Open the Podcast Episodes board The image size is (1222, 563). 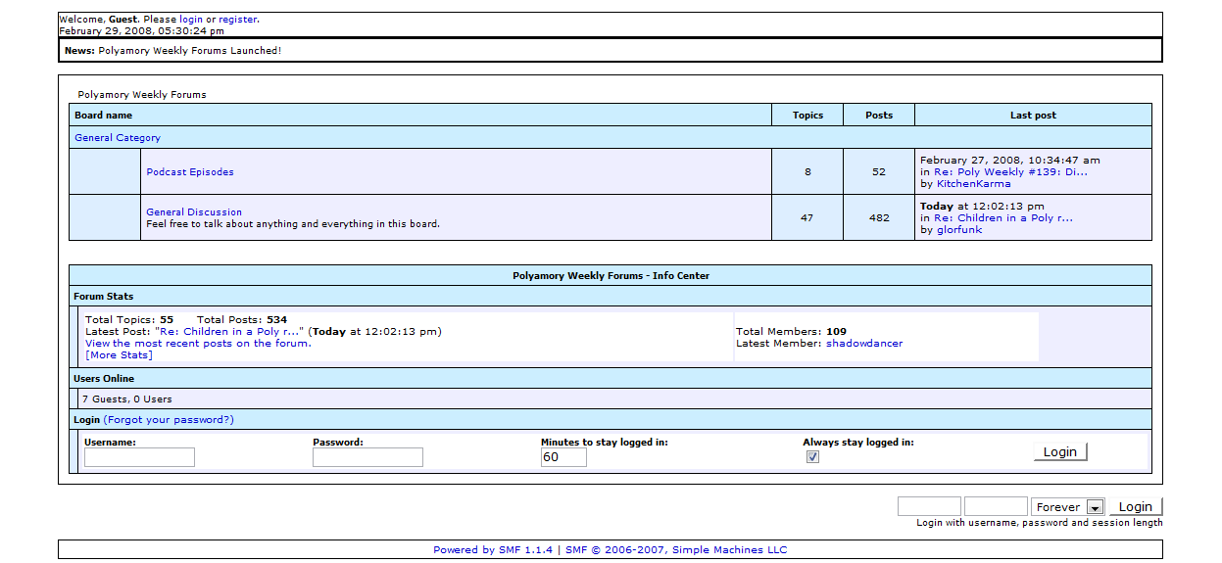click(x=190, y=172)
